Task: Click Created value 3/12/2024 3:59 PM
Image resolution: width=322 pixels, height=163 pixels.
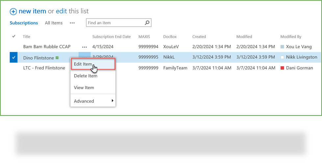Action: 211,57
